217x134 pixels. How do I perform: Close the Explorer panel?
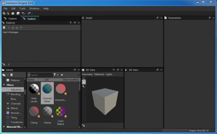point(79,23)
